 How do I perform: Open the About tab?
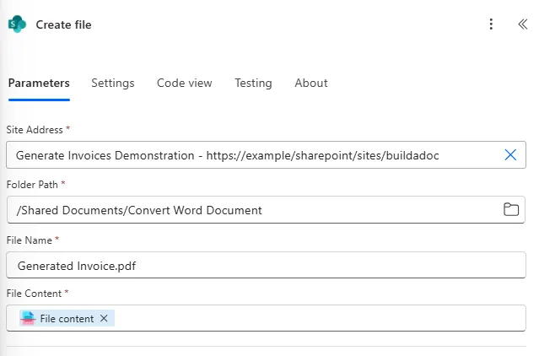(311, 84)
